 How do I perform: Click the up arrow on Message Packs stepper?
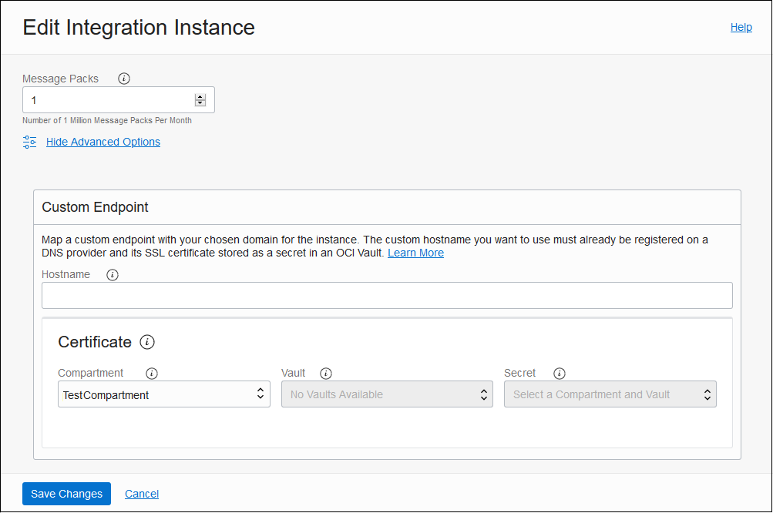200,96
